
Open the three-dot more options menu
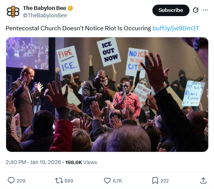pos(205,10)
